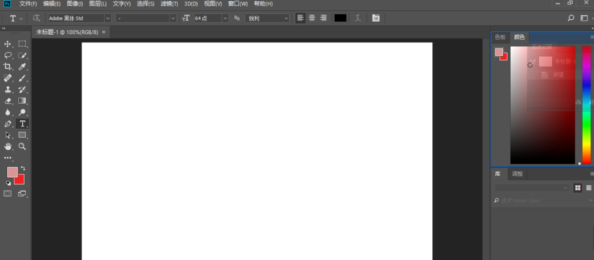Select the Lasso tool
Screen dimensions: 594x260
(x=8, y=55)
